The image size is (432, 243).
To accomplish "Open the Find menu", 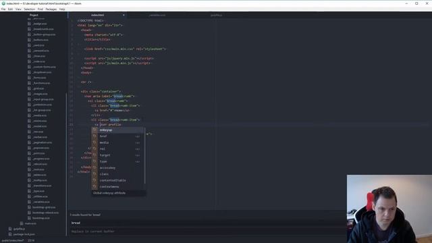I will (40, 9).
